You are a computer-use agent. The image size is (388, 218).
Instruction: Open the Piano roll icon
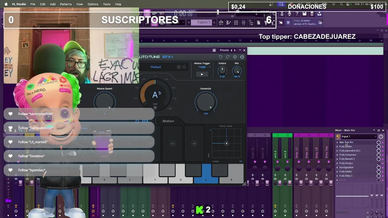[229, 23]
